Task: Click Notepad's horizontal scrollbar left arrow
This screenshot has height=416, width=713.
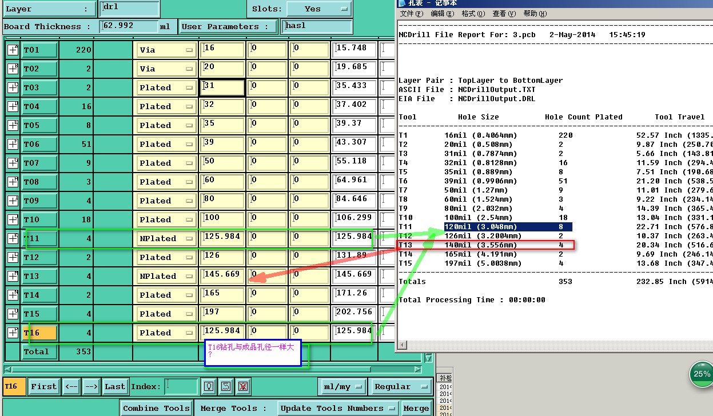Action: 402,345
